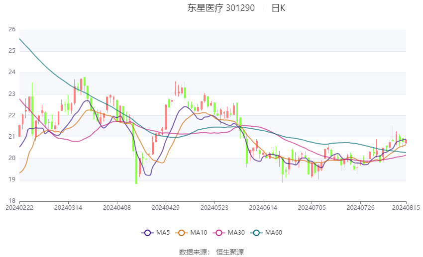Hide MA10 series via its legend label
423x257 pixels.
(199, 233)
